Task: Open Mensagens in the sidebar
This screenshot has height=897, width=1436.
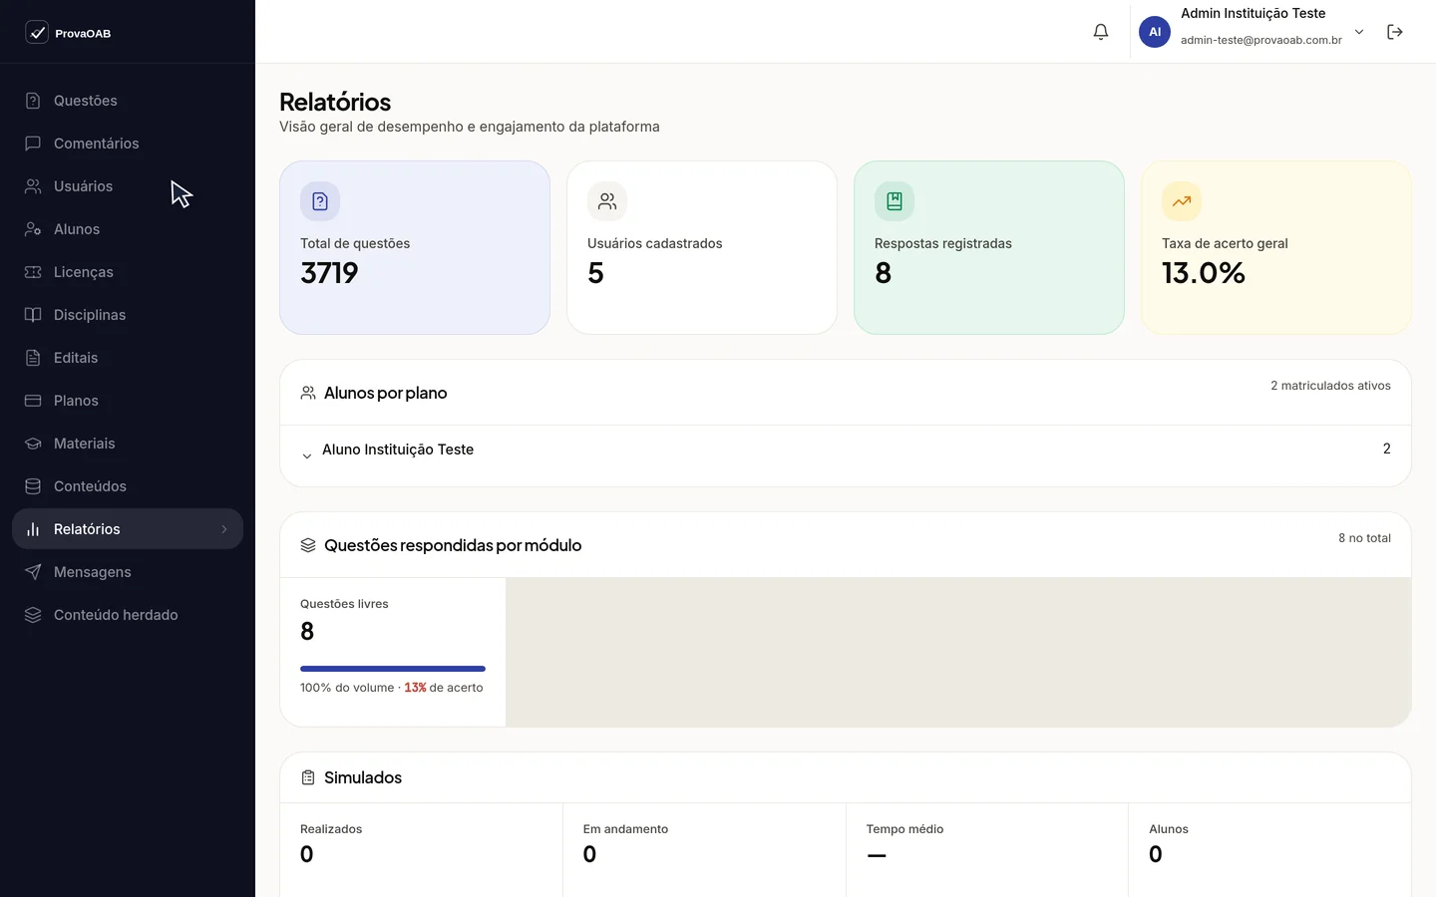Action: [128, 572]
